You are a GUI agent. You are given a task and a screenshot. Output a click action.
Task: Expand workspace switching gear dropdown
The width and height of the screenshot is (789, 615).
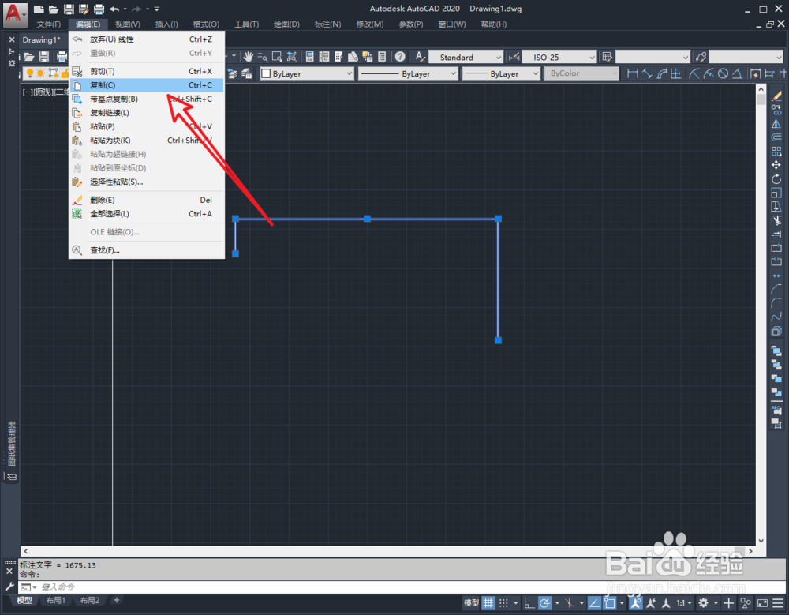coord(716,603)
